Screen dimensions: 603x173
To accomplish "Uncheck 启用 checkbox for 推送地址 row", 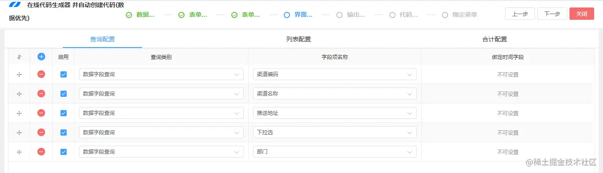I will click(64, 113).
